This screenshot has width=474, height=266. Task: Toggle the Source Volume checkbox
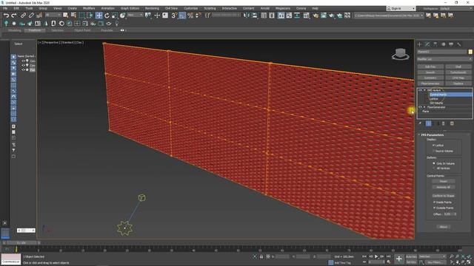click(434, 151)
